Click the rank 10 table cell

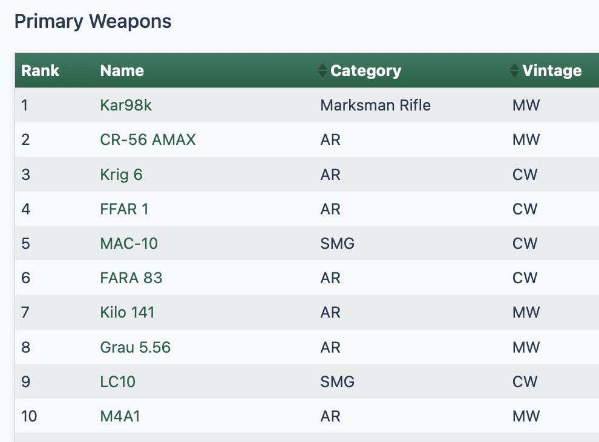tap(28, 416)
